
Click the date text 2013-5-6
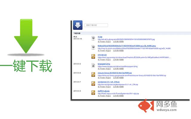pos(77,91)
